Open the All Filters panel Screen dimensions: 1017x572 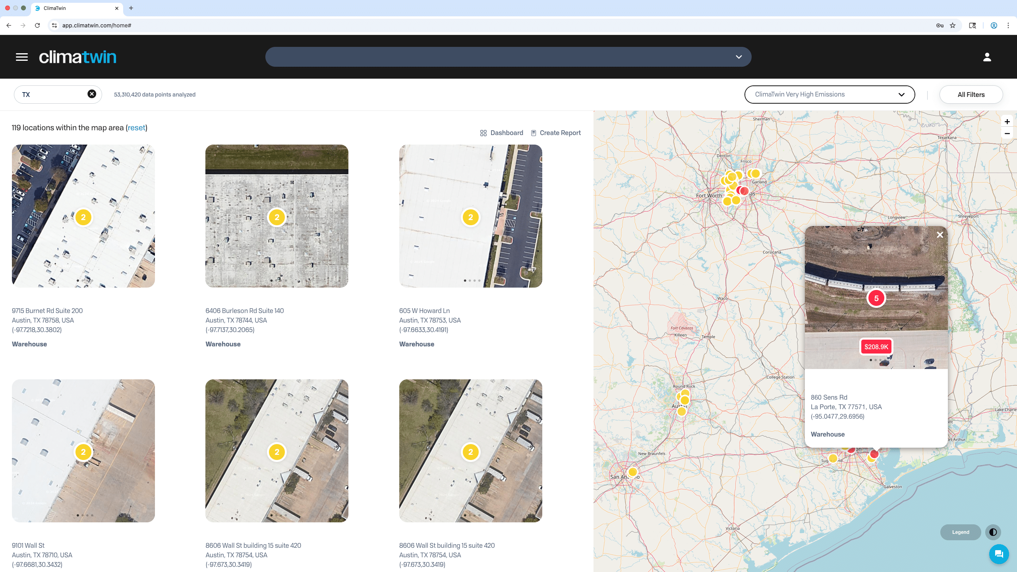pyautogui.click(x=971, y=94)
